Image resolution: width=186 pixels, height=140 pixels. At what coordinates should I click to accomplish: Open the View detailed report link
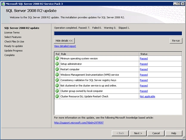[x=65, y=46]
